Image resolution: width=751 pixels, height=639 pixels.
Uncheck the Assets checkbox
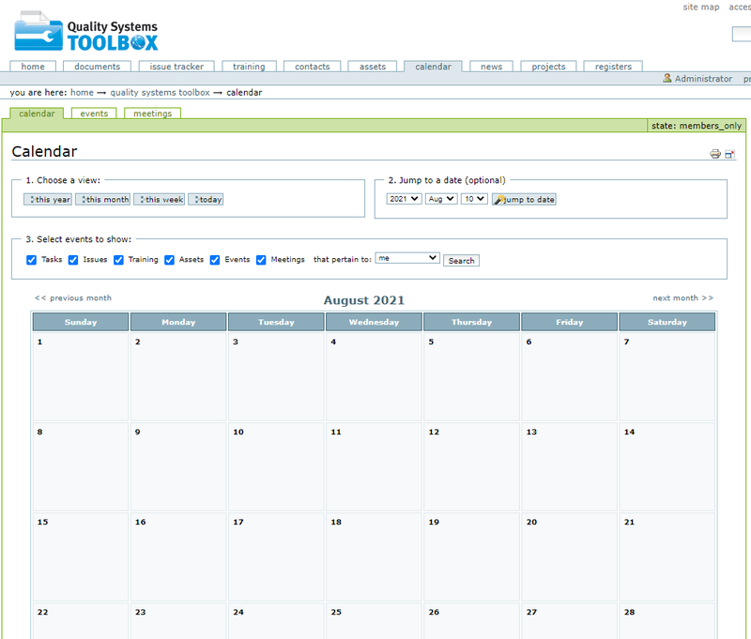point(169,260)
